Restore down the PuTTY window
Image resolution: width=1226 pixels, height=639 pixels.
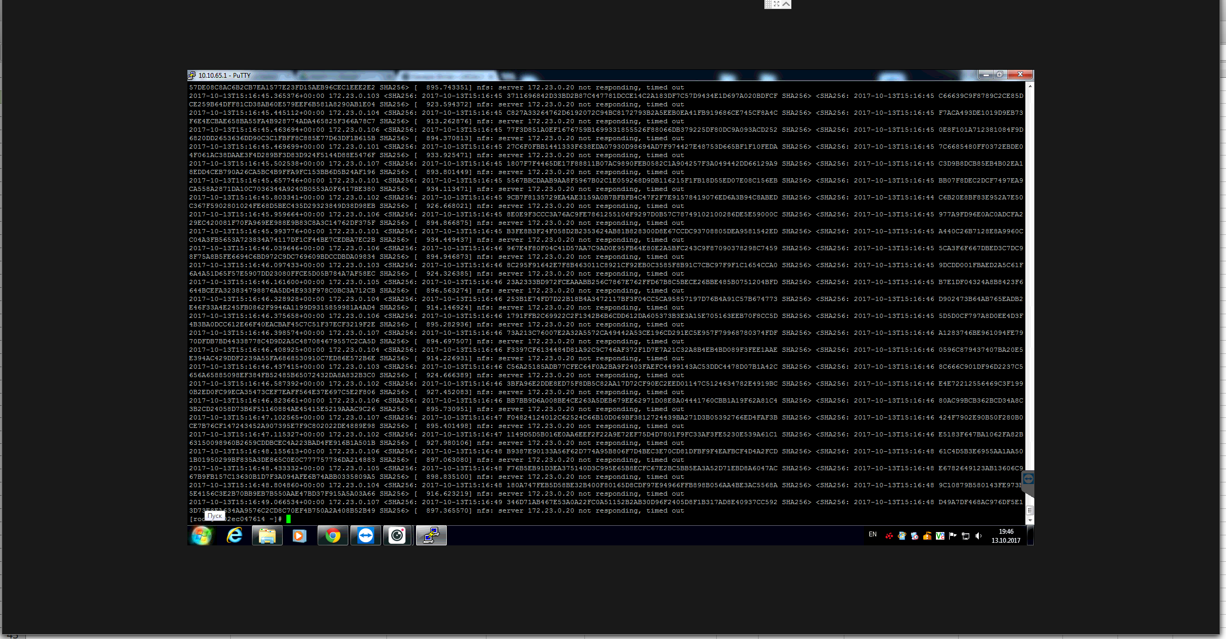coord(1000,75)
